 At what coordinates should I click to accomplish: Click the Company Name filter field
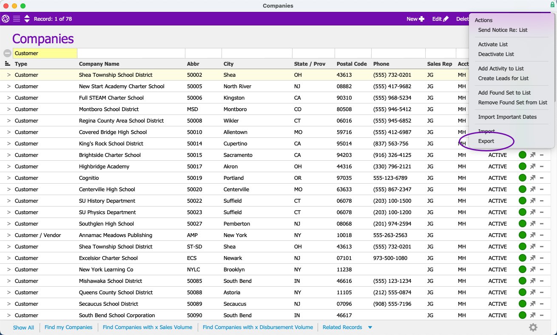(131, 53)
